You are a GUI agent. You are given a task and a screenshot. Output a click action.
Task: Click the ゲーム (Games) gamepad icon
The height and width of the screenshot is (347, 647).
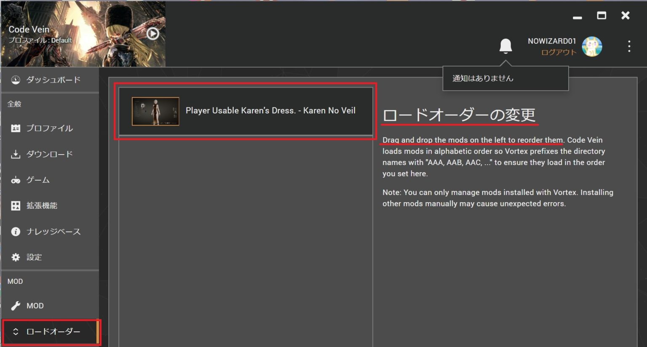click(16, 180)
